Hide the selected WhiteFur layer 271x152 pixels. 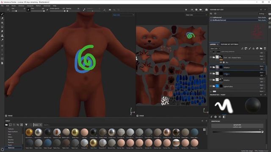tap(211, 67)
